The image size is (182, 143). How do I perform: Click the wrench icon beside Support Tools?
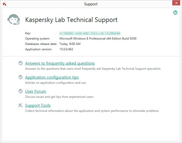(x=20, y=105)
